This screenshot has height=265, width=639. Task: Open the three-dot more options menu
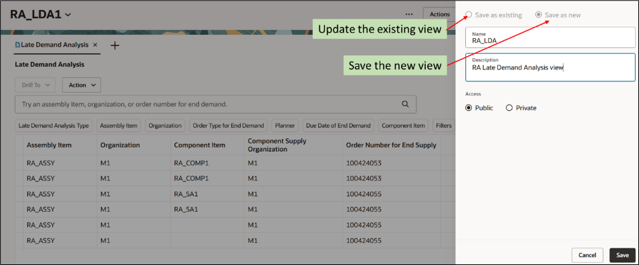coord(409,14)
